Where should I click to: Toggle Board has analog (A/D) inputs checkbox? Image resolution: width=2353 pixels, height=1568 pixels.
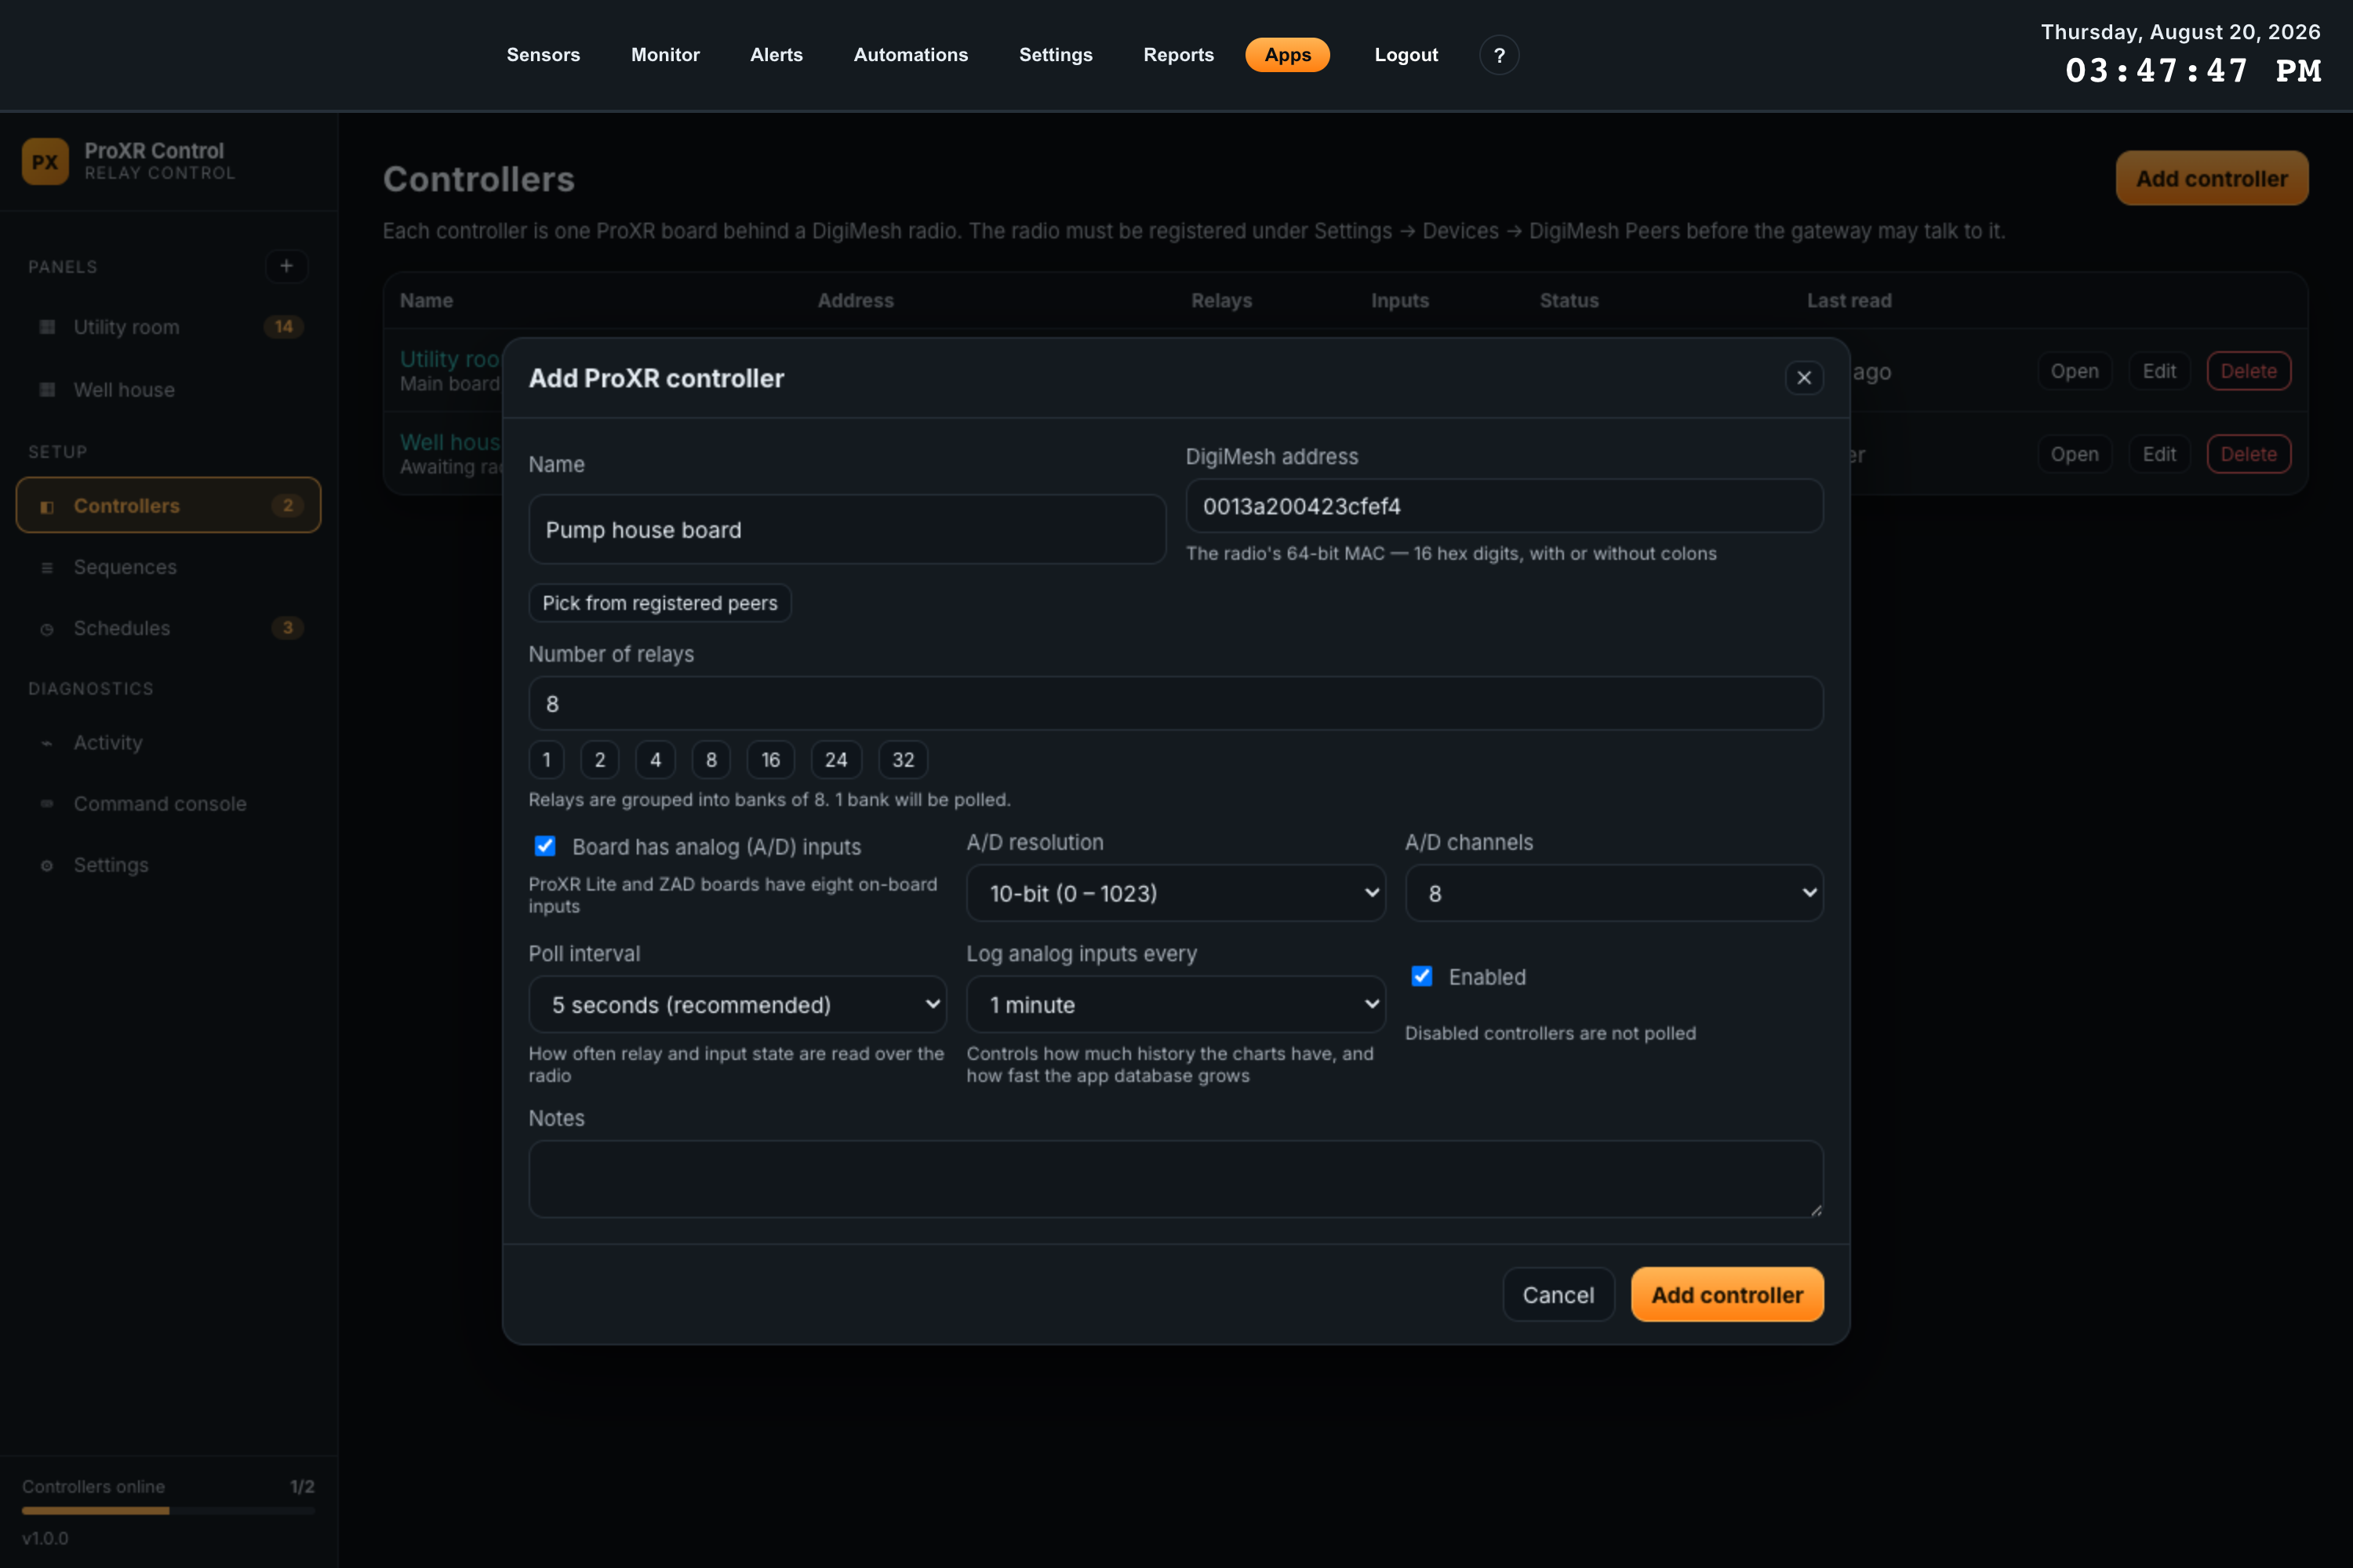point(545,846)
